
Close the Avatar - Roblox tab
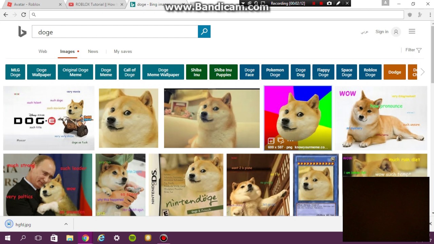coord(60,4)
